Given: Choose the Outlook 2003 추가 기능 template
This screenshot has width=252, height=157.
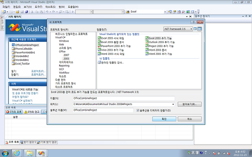Looking at the screenshot, I should pos(160,42).
